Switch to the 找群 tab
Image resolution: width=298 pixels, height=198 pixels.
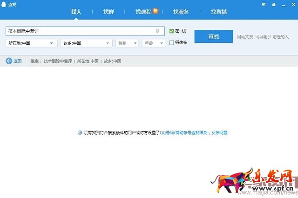click(108, 12)
